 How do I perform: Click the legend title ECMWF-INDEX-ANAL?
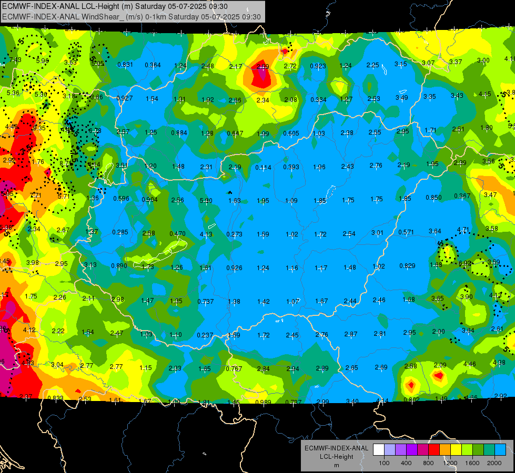pyautogui.click(x=336, y=448)
